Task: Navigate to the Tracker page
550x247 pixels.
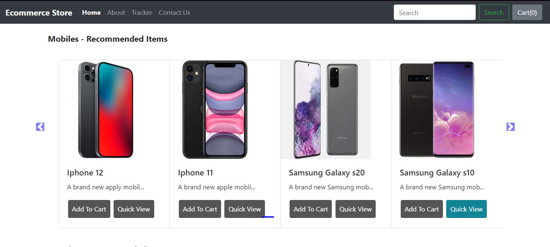Action: click(142, 13)
